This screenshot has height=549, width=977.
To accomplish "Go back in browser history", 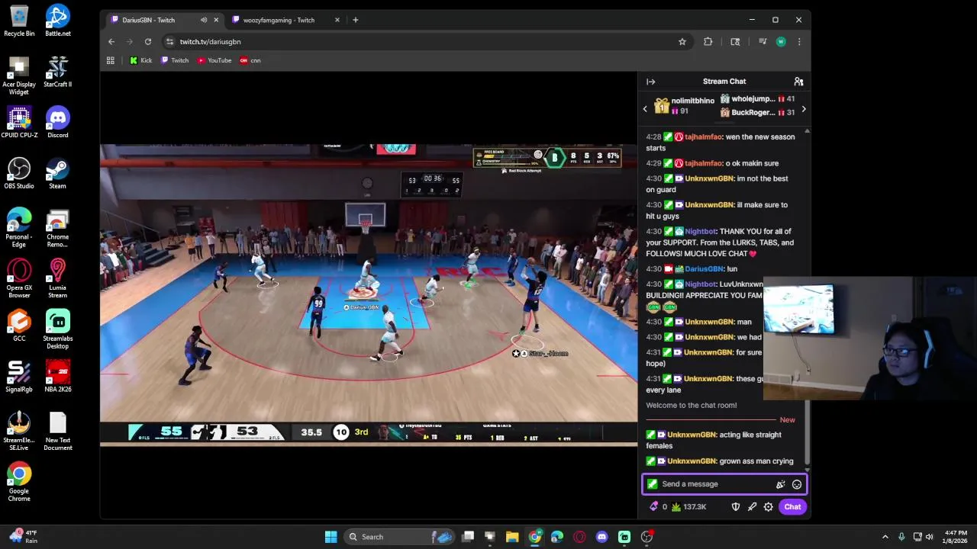I will (x=111, y=42).
